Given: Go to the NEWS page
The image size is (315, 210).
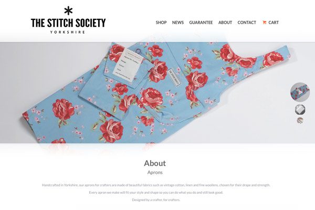Looking at the screenshot, I should (178, 23).
